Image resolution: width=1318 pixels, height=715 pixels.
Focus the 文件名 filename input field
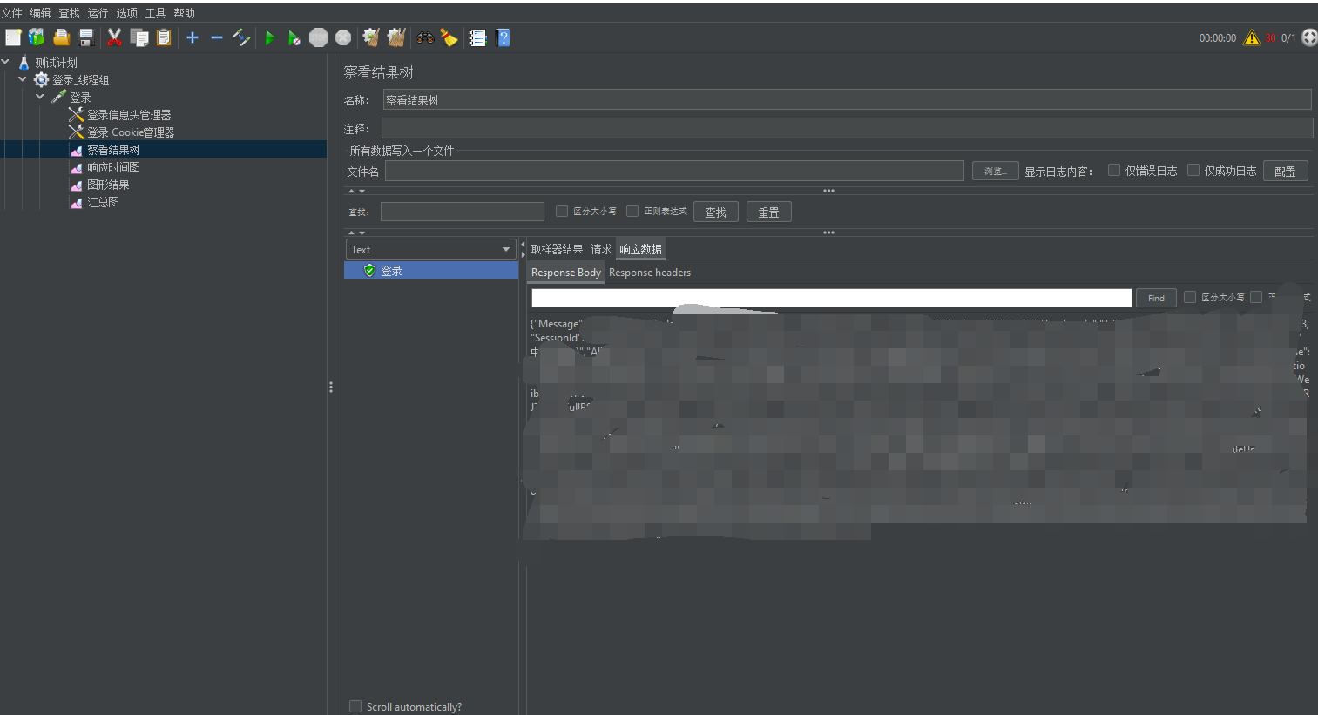pos(674,171)
